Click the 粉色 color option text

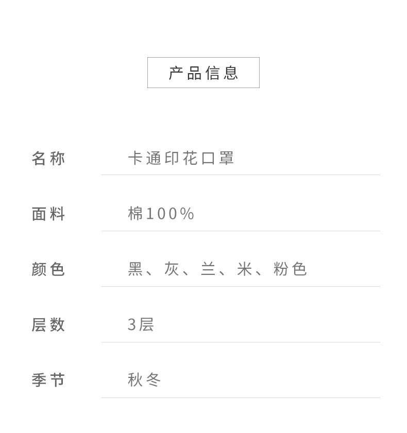tap(290, 269)
